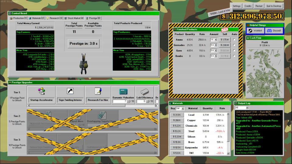
Task: Open the Discord link button
Action: [274, 30]
